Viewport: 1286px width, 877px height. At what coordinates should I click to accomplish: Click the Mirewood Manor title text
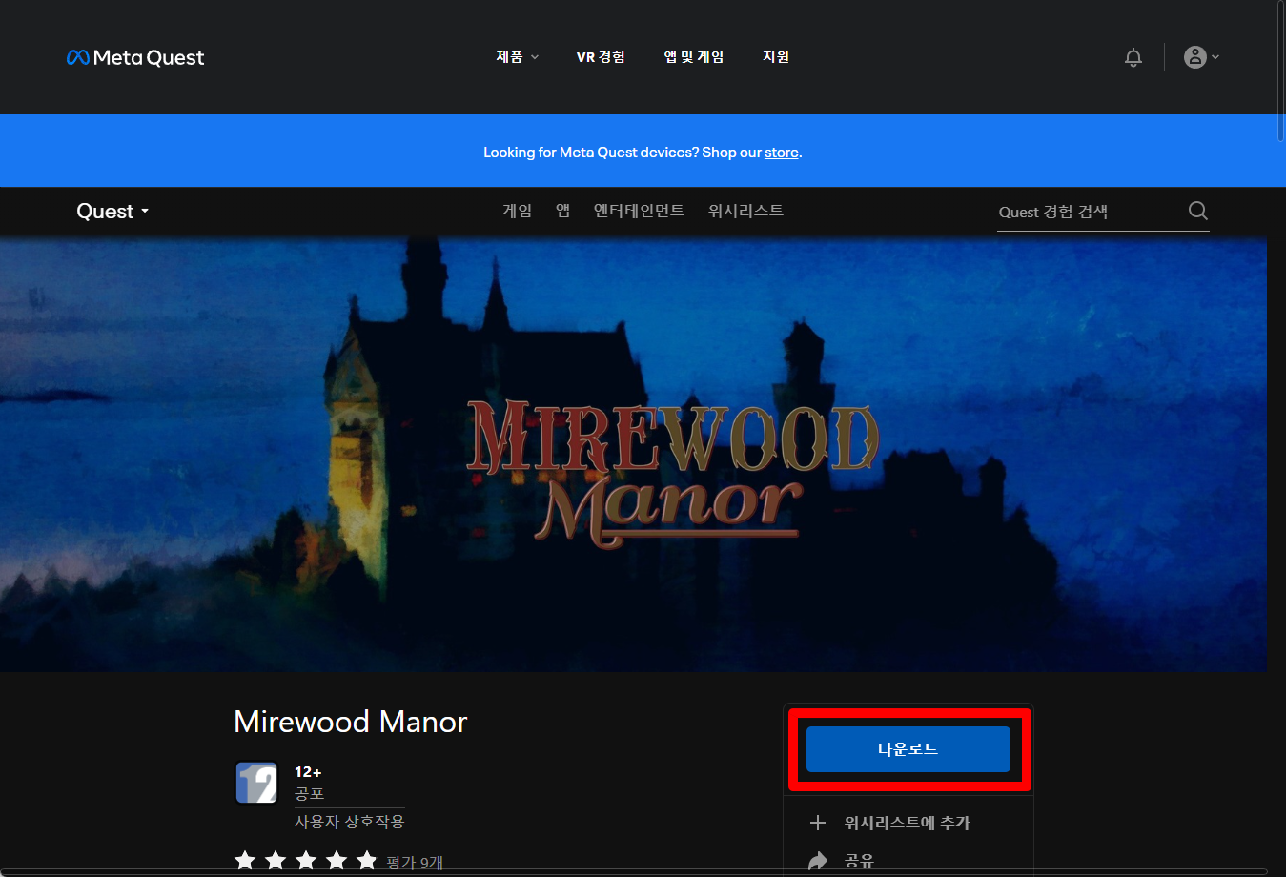tap(351, 722)
